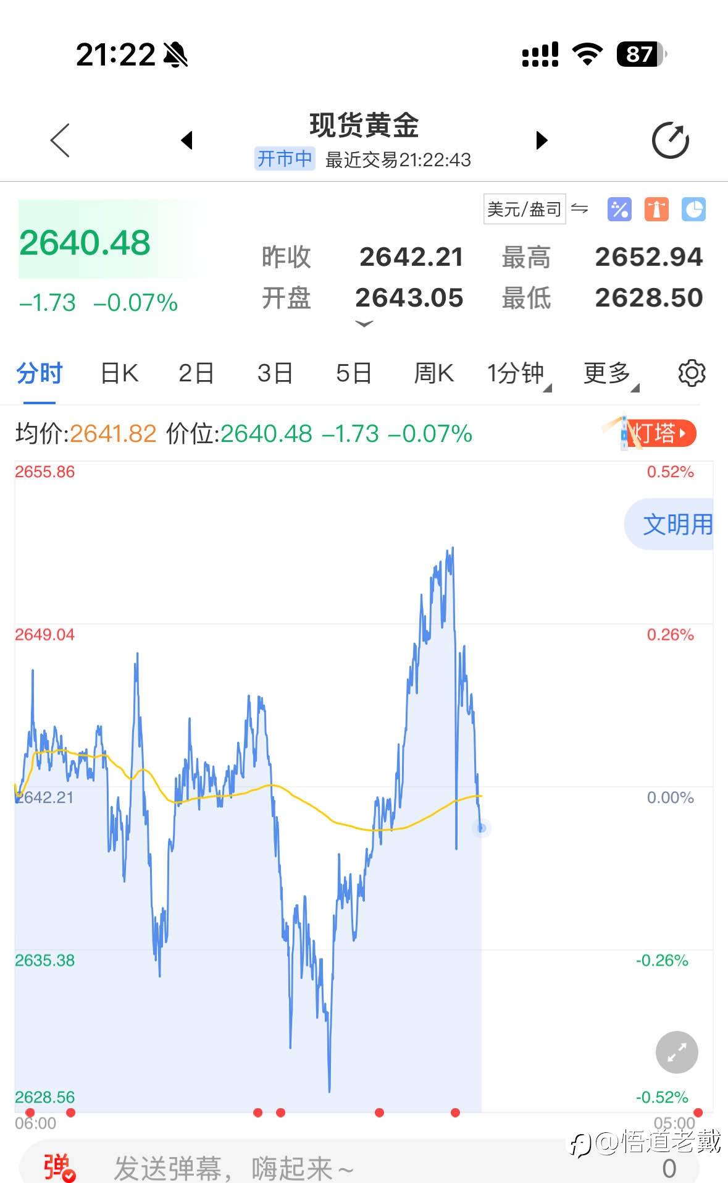Tap the refresh quote icon
This screenshot has height=1183, width=728.
click(x=670, y=141)
